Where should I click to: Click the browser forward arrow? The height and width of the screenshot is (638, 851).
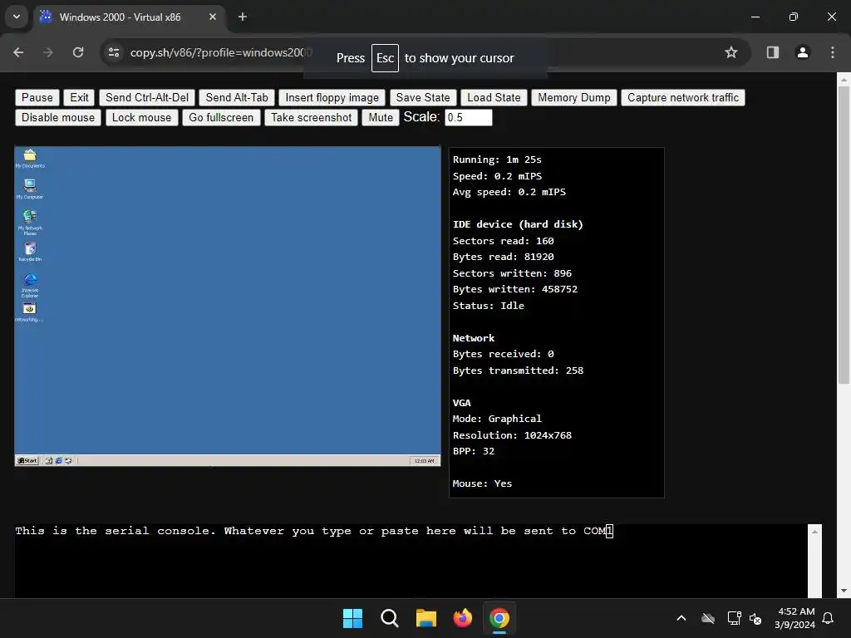[48, 52]
